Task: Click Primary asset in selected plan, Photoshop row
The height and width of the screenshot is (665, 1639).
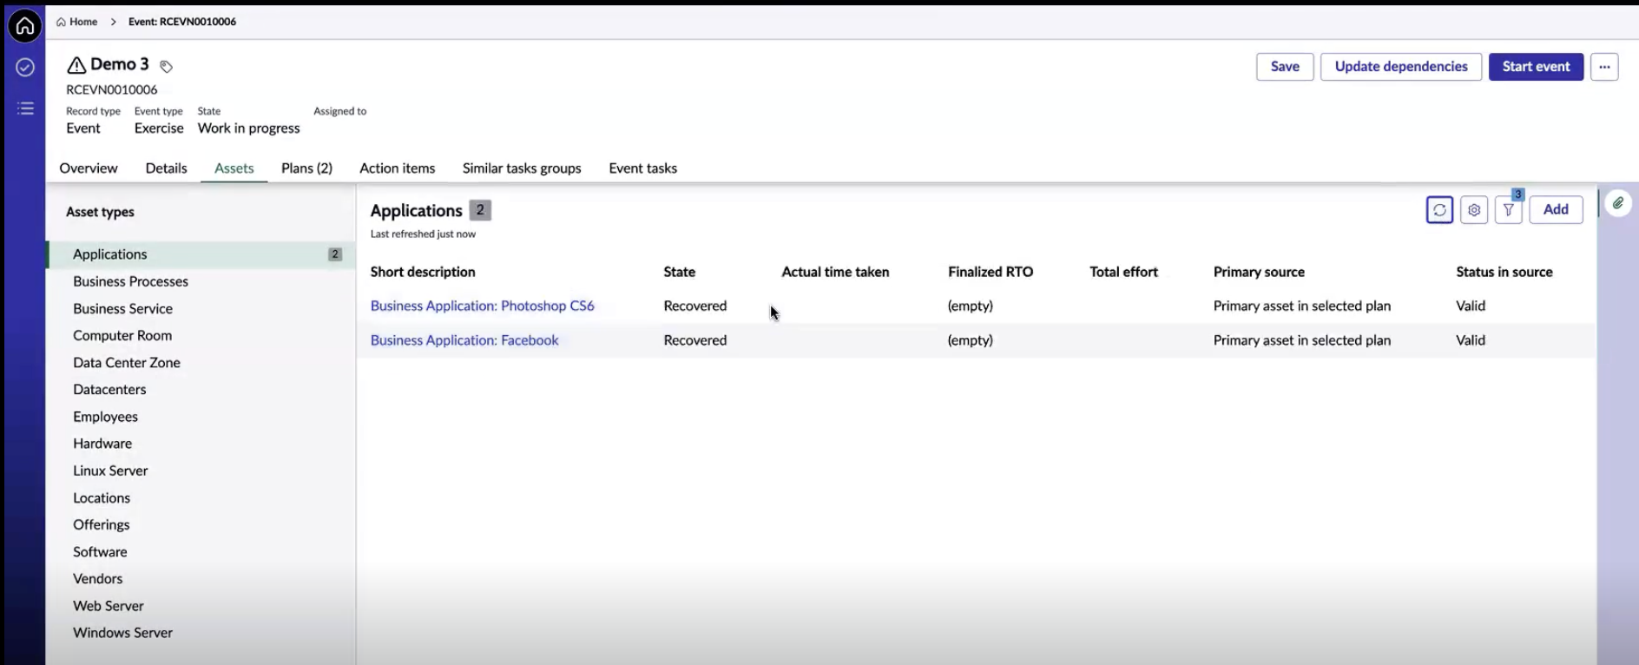Action: point(1301,306)
